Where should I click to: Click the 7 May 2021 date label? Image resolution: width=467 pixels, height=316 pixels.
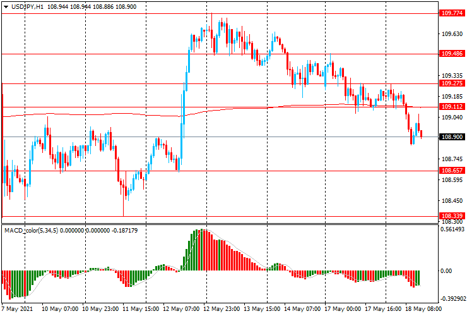point(19,310)
